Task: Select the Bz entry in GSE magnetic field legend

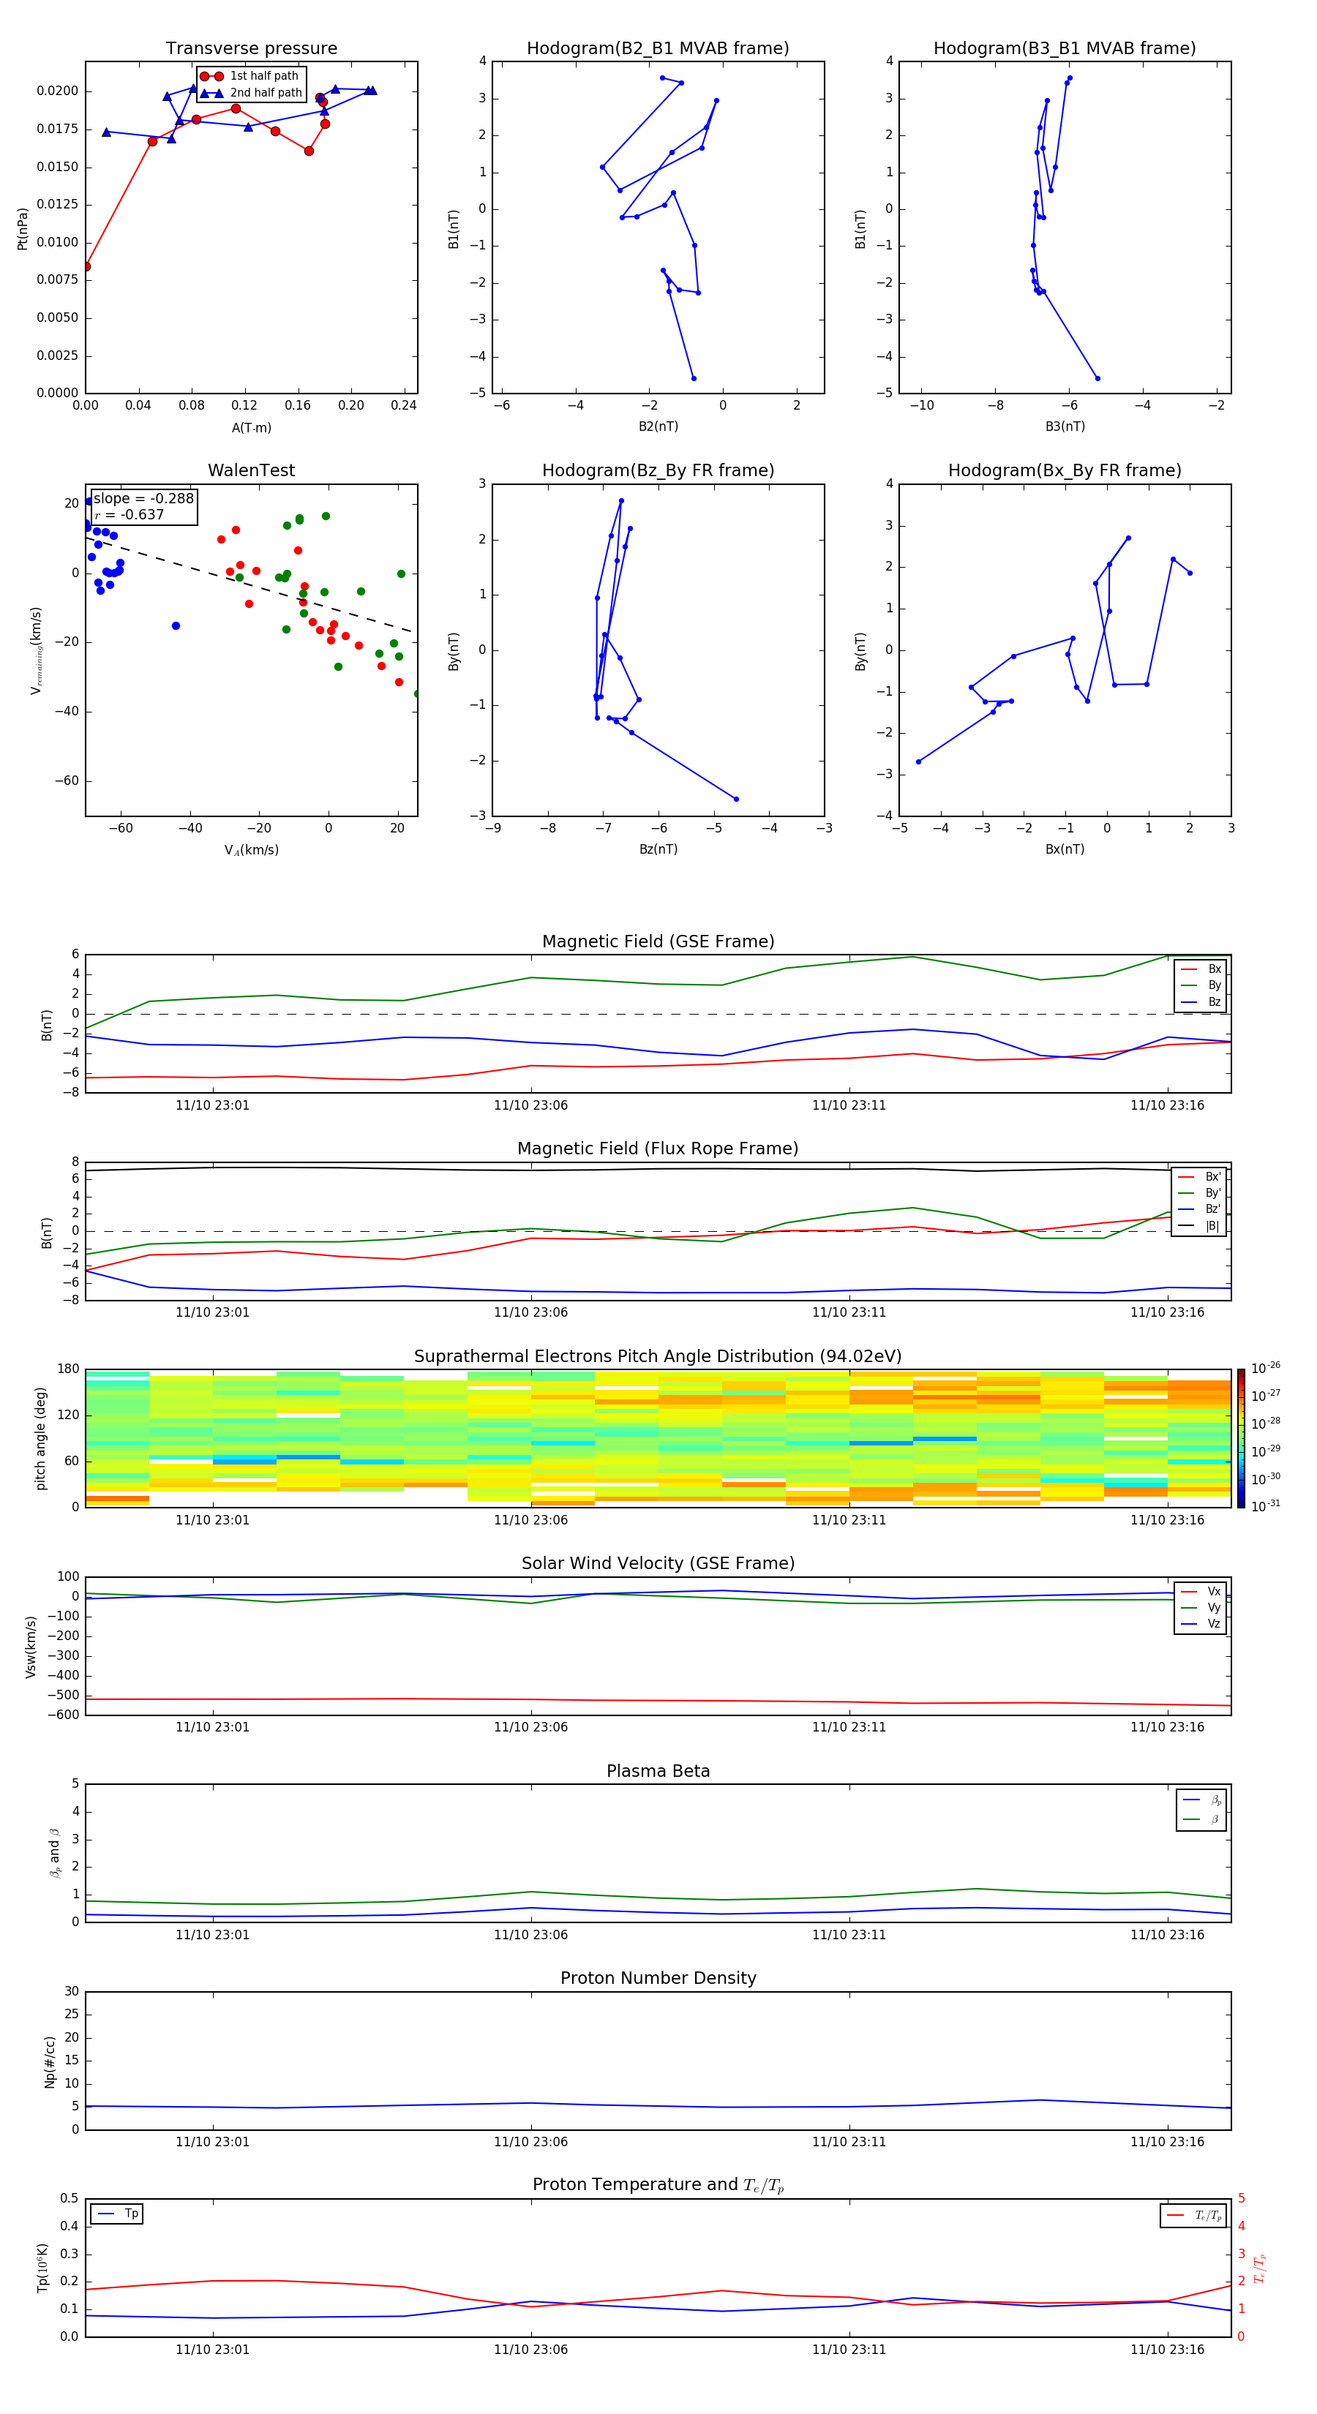Action: click(1201, 1003)
